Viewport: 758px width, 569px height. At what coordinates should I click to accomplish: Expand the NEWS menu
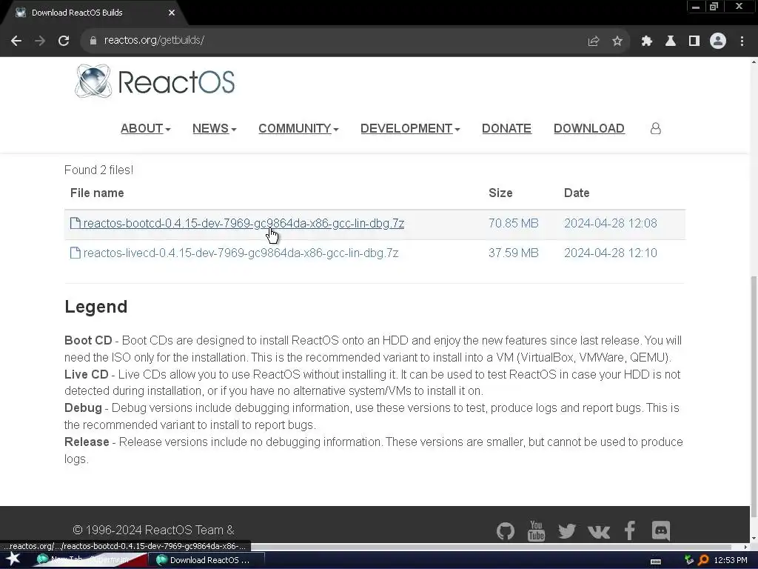pyautogui.click(x=214, y=128)
